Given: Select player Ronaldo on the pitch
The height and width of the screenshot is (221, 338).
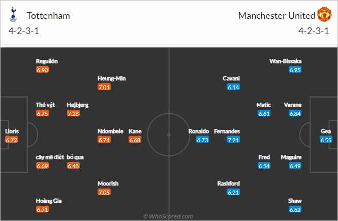Looking at the screenshot, I should click(x=199, y=132).
